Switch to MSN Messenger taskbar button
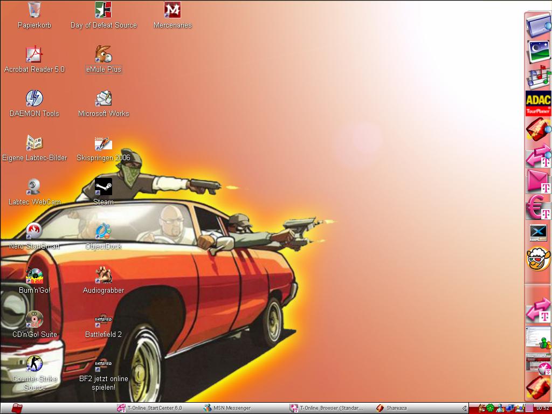 point(227,408)
